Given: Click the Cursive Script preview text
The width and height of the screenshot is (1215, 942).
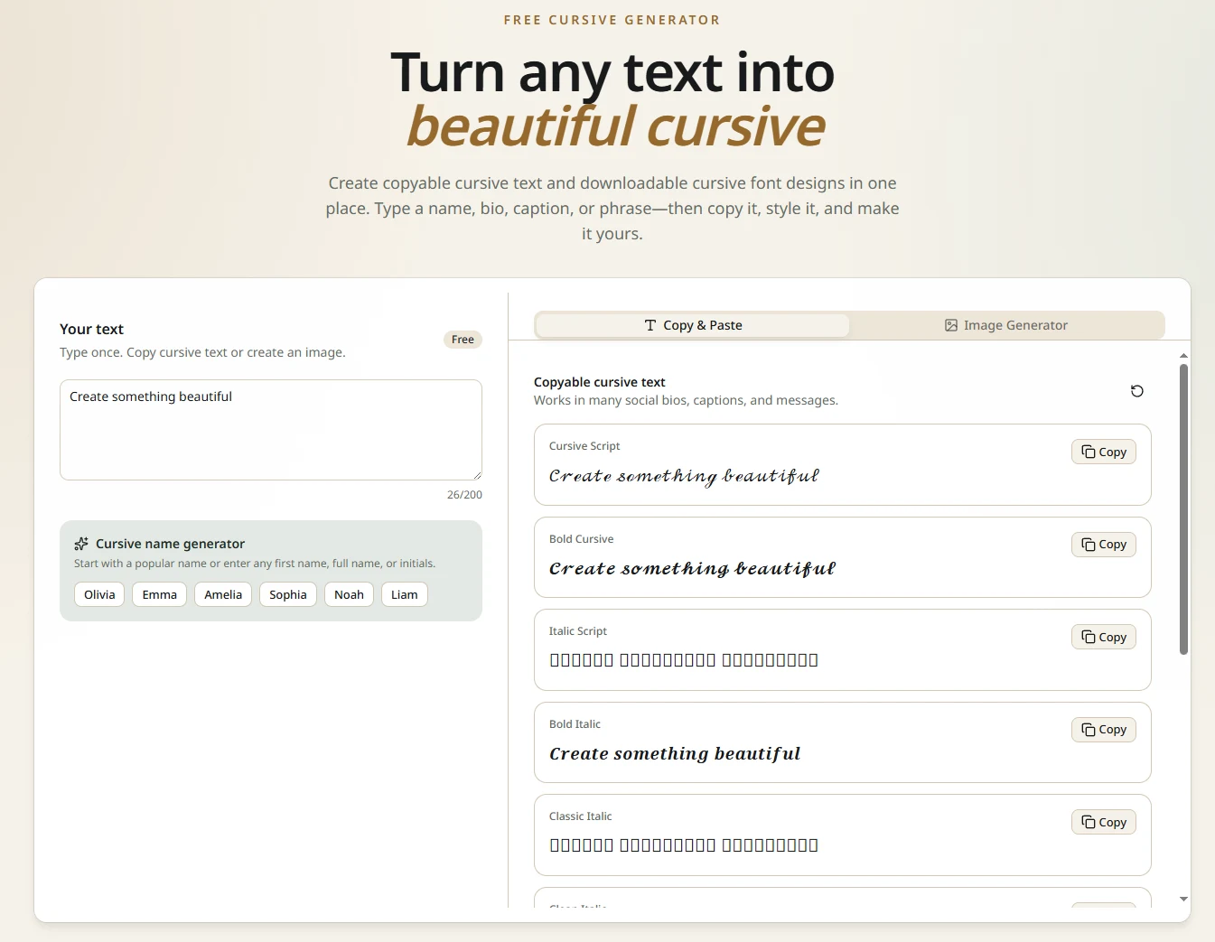Looking at the screenshot, I should click(x=684, y=476).
